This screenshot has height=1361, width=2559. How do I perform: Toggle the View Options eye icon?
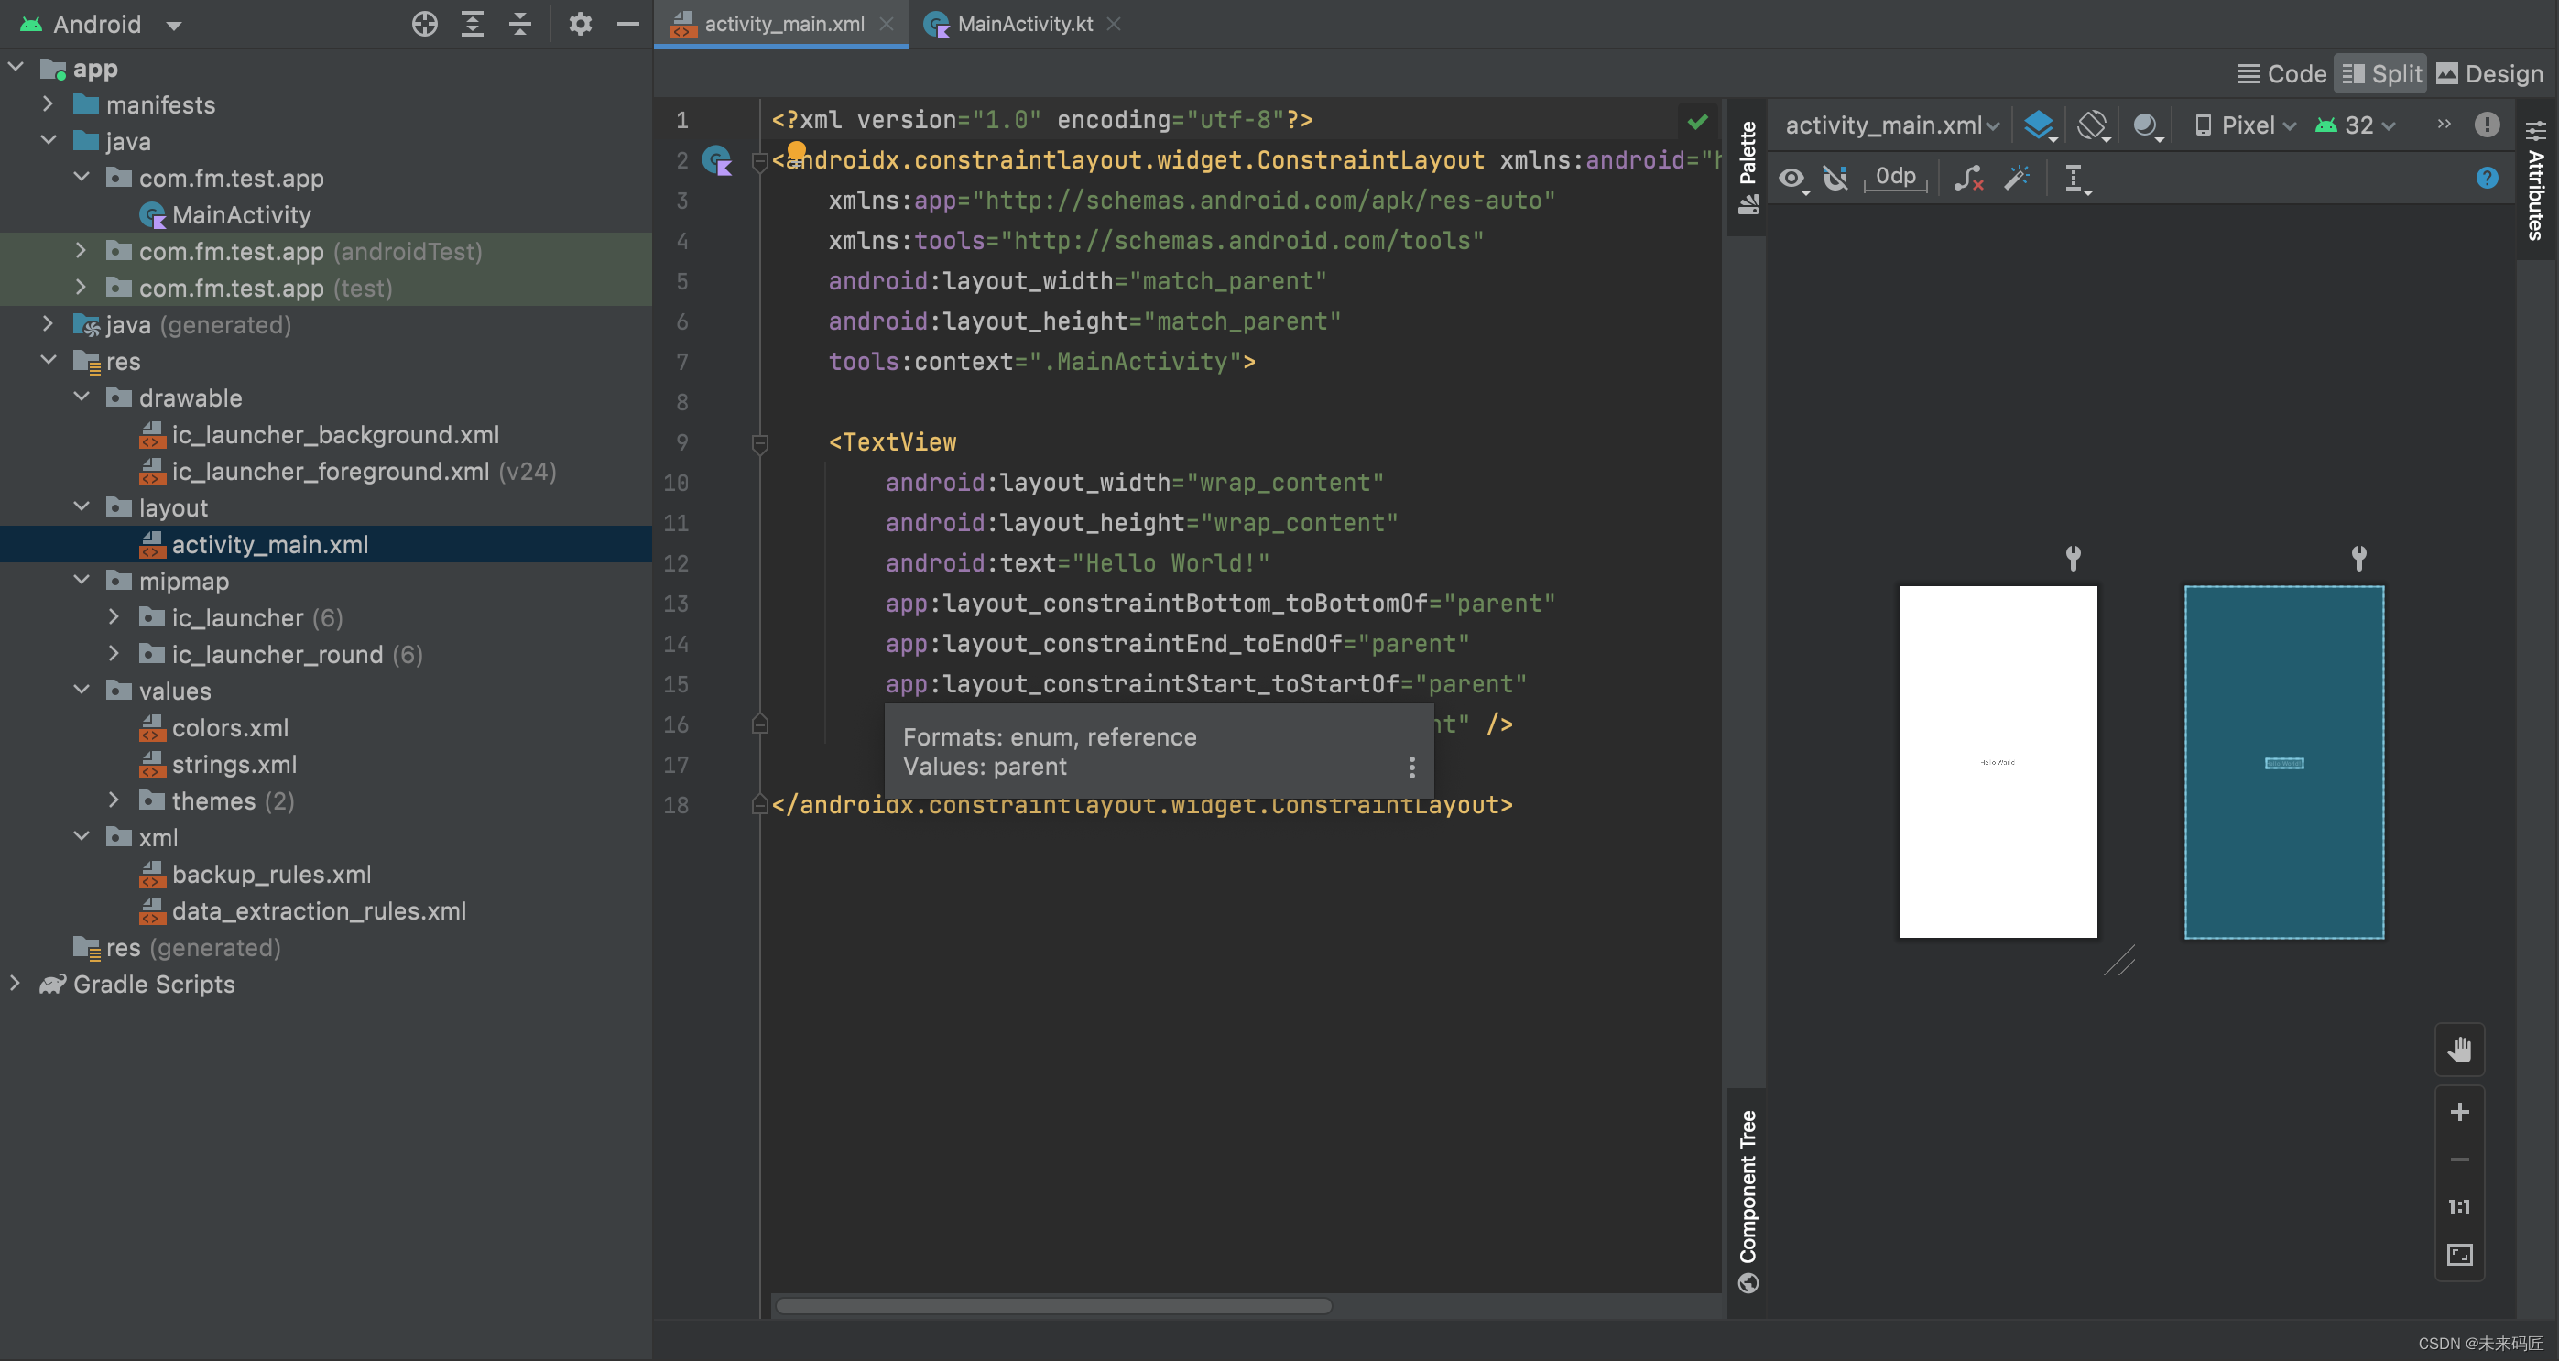[1791, 178]
